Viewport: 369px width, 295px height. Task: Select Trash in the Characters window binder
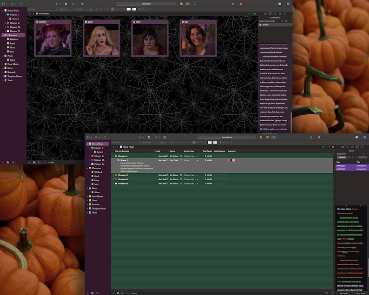coord(8,80)
